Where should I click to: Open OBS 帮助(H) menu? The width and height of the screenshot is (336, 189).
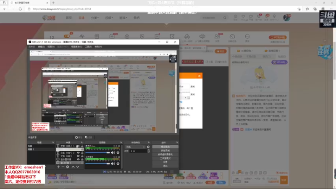pos(98,47)
